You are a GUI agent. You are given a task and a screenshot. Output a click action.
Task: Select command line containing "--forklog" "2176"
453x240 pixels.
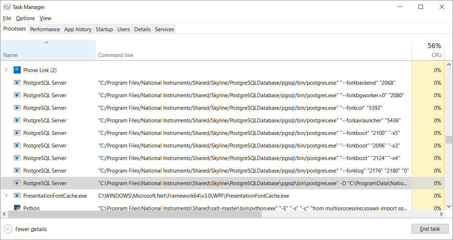point(254,171)
